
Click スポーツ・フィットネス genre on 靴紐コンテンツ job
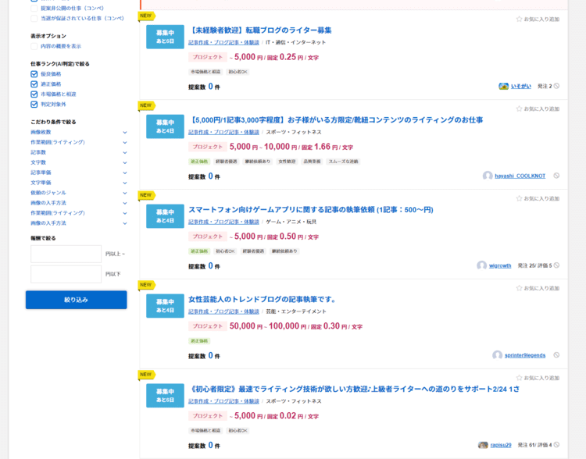click(294, 132)
